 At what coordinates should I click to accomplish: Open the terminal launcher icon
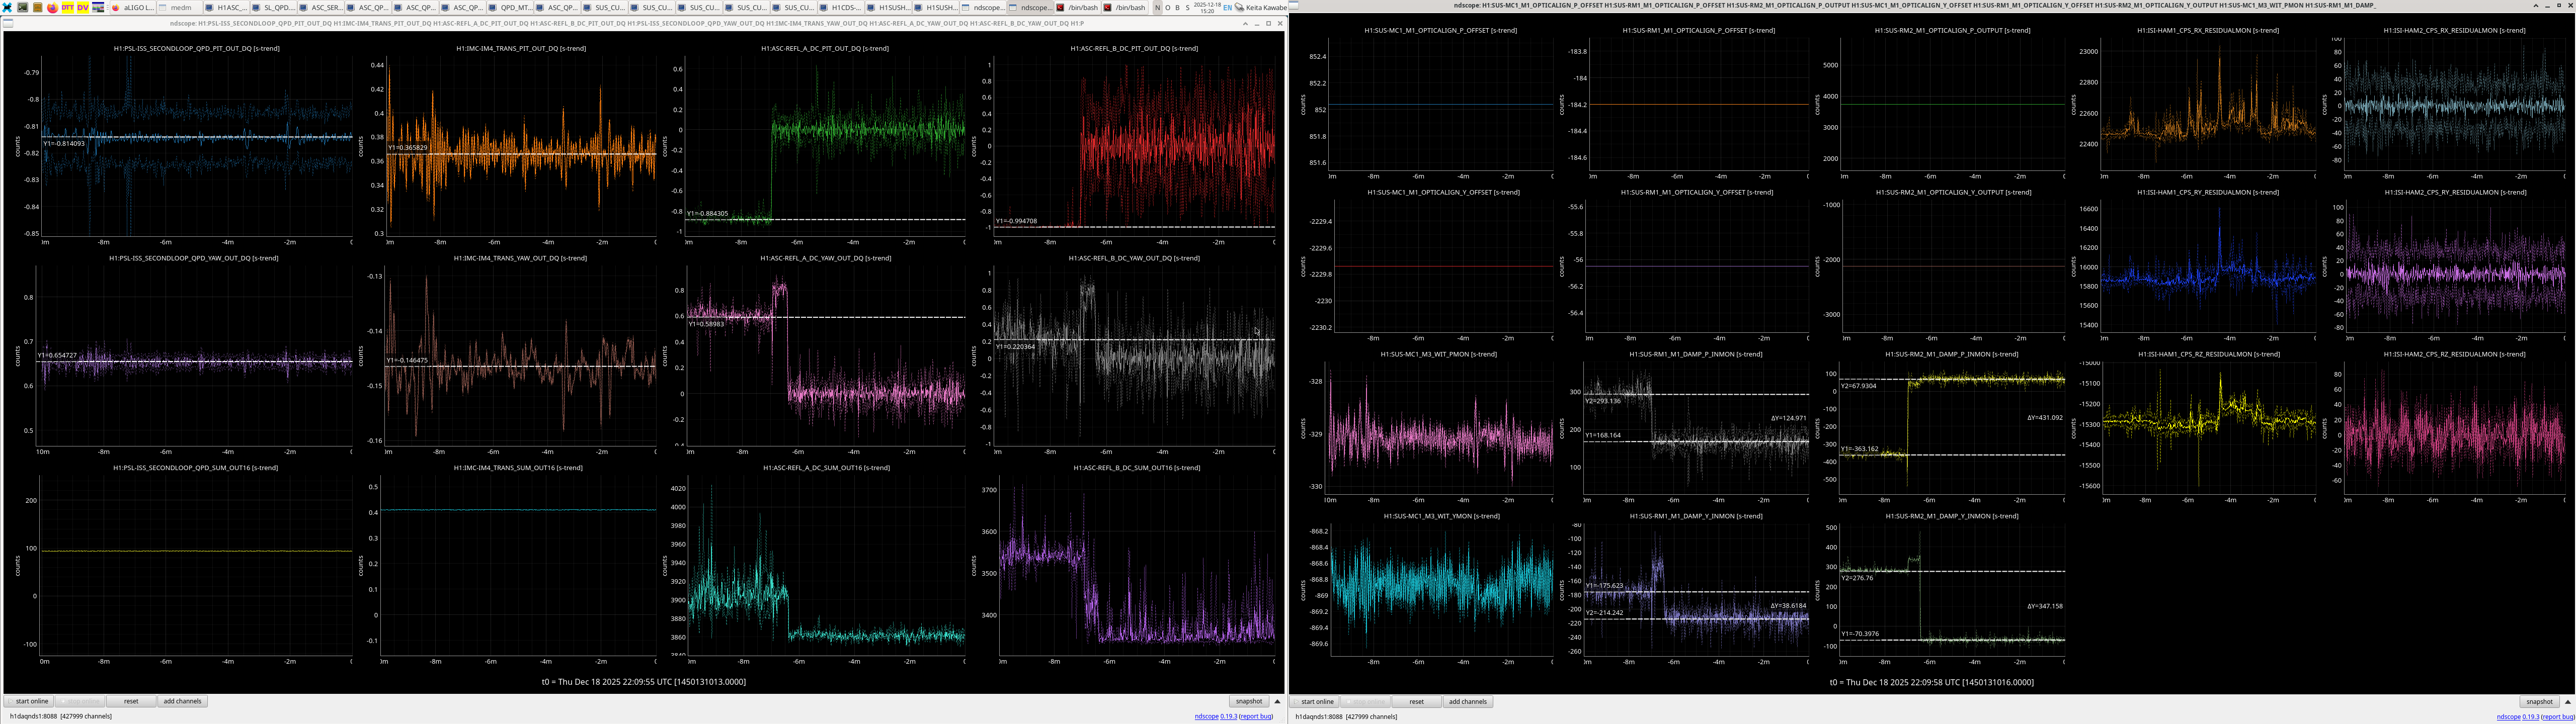pyautogui.click(x=22, y=7)
